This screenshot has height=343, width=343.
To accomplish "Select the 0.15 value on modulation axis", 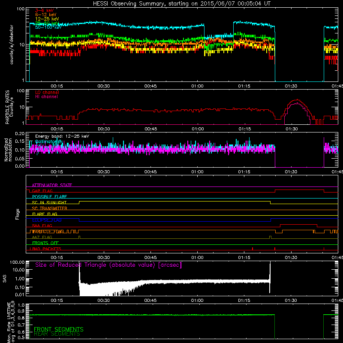I will click(20, 141).
